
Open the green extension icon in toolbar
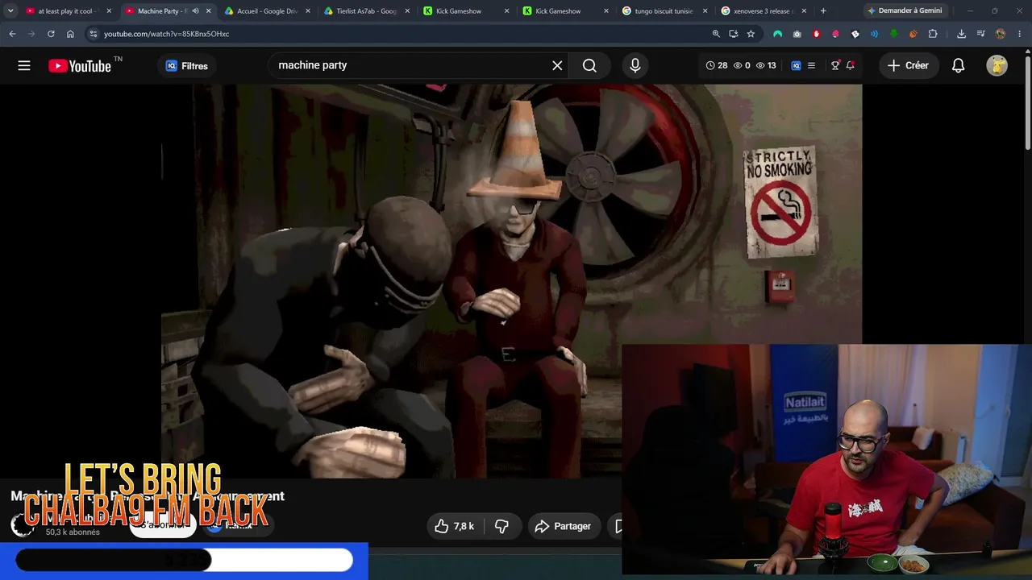[x=894, y=34]
